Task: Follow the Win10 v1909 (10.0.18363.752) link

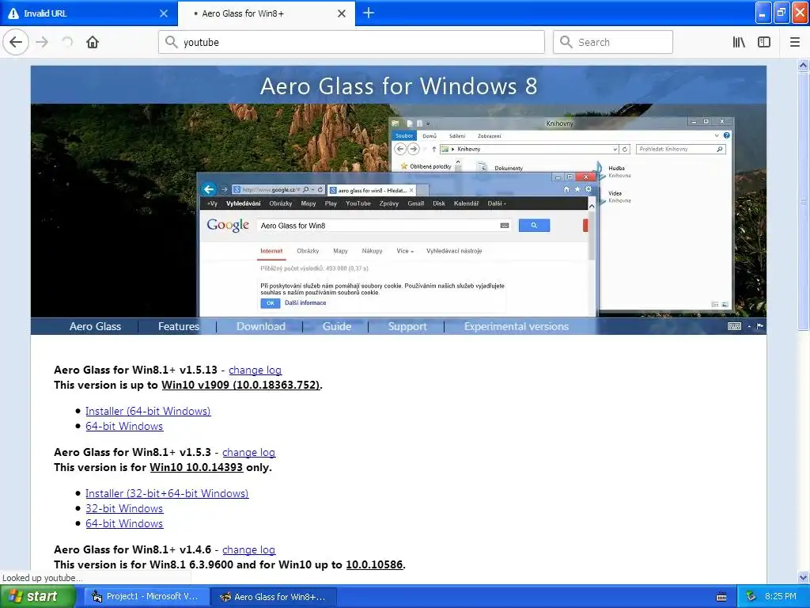Action: [240, 385]
